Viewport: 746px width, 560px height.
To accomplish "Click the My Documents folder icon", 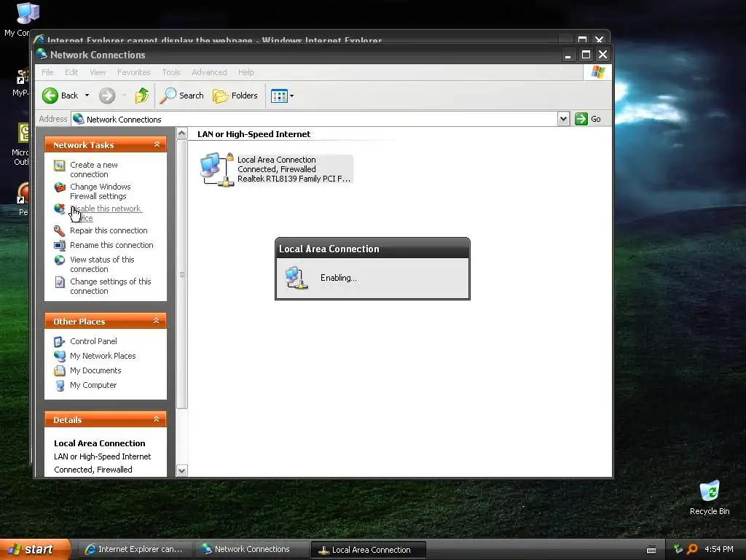I will pos(60,371).
